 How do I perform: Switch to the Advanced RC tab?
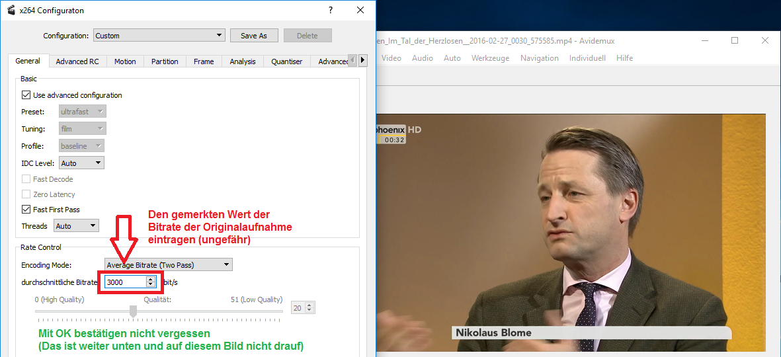pyautogui.click(x=77, y=61)
